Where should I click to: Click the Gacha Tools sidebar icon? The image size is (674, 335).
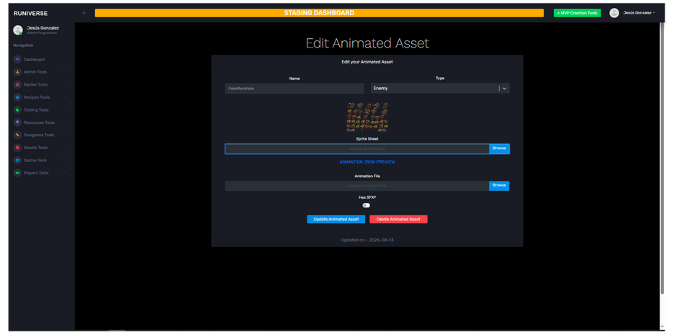(17, 160)
